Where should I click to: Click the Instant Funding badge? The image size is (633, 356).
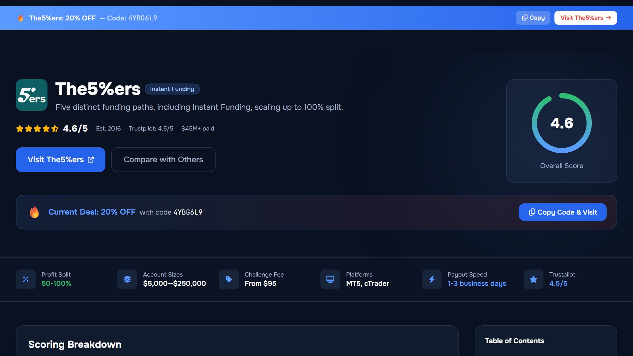(172, 89)
